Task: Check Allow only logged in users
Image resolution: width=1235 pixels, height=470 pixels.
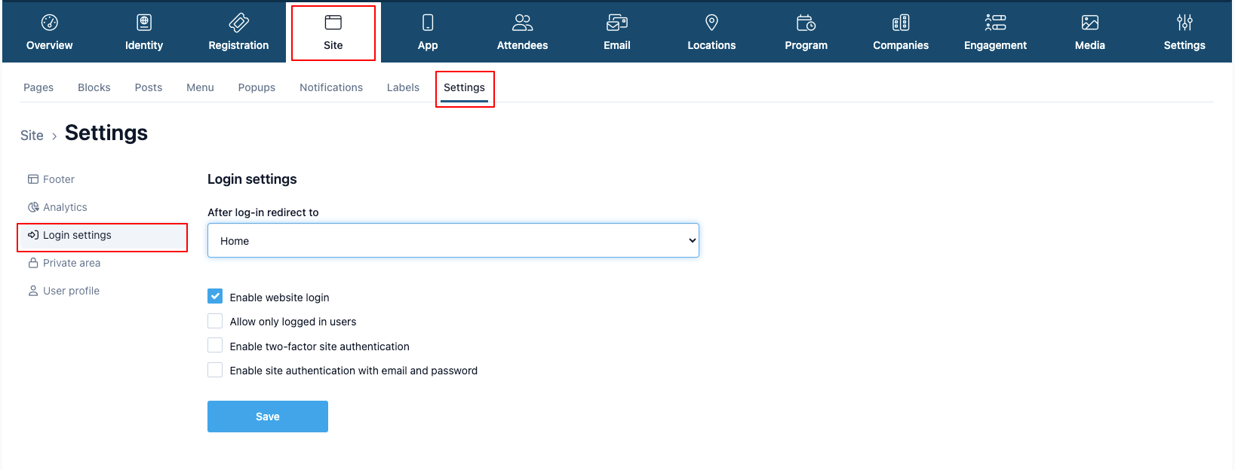Action: coord(215,321)
